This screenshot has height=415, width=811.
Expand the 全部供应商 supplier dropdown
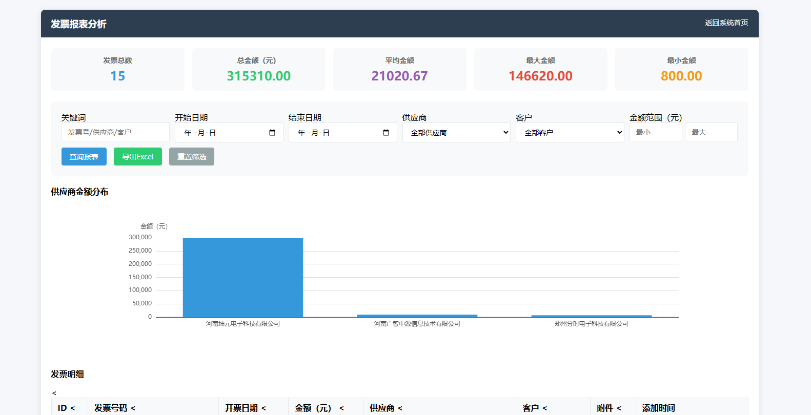pos(456,133)
